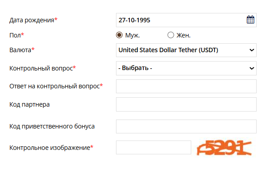This screenshot has width=262, height=178.
Task: Click into the Код партнера field
Action: click(x=186, y=104)
